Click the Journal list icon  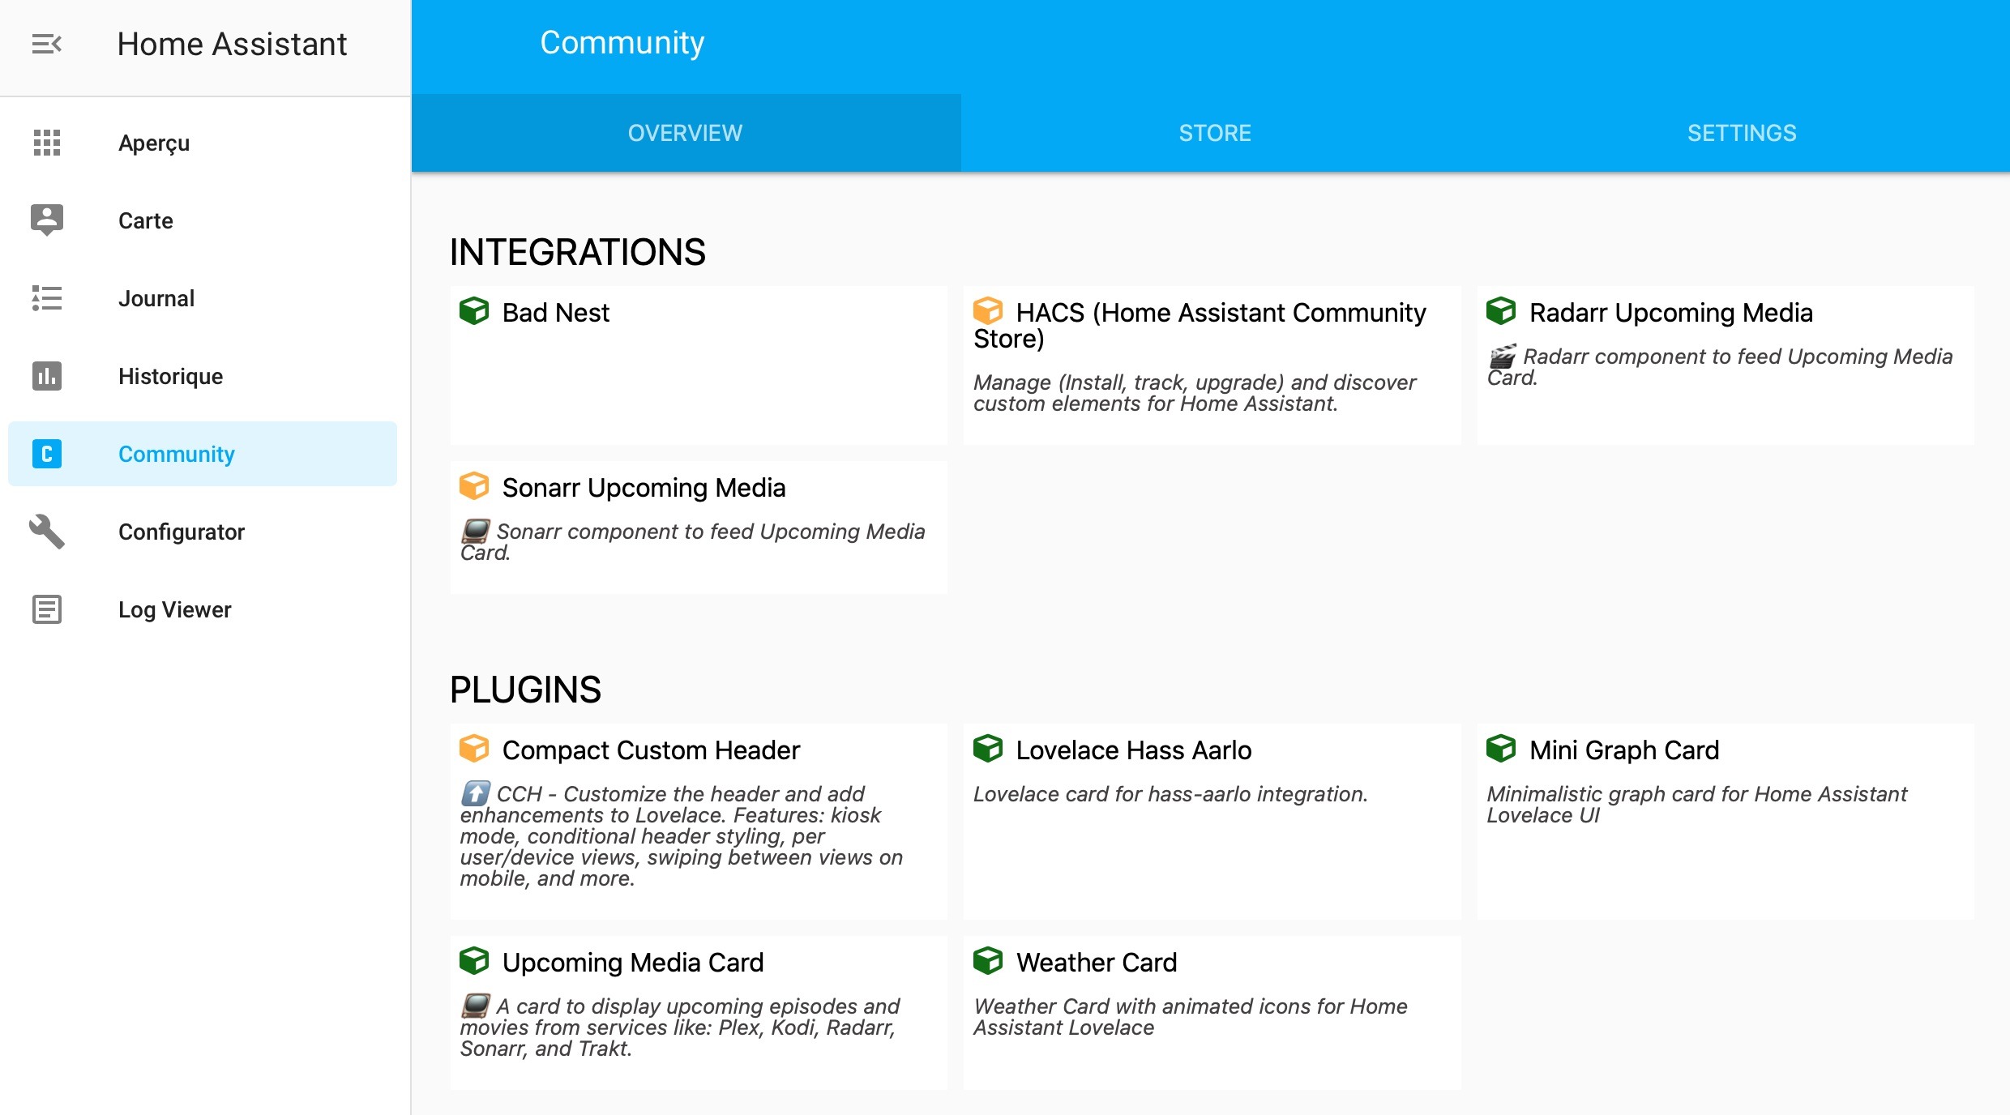pos(46,298)
